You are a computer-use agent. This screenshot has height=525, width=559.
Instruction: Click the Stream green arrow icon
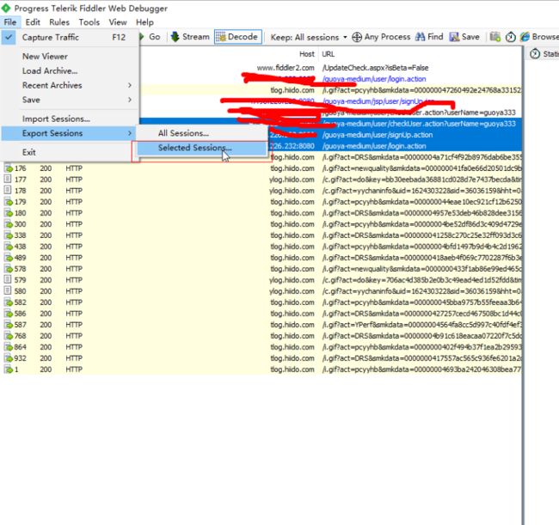[x=175, y=37]
